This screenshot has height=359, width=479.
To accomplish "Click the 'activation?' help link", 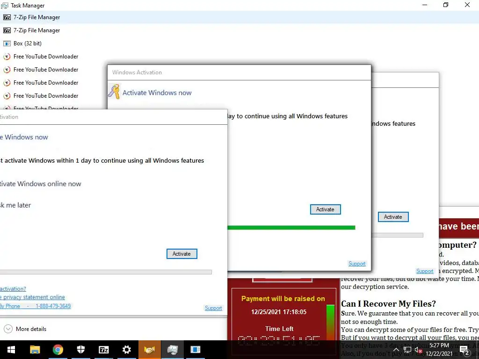I will pos(13,288).
